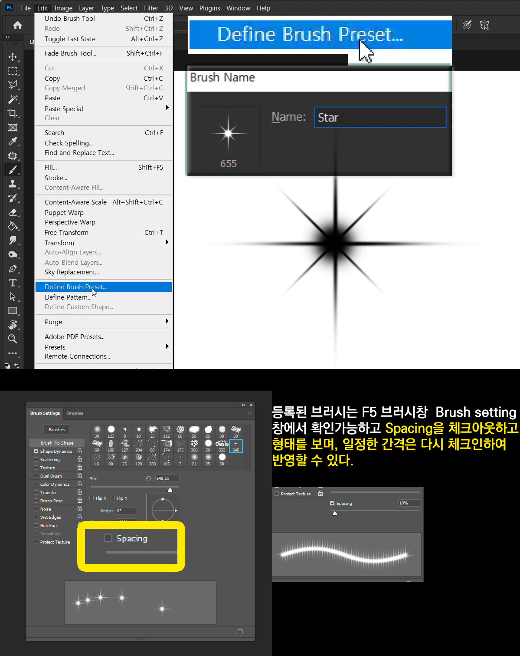Check the Flip X checkbox
520x656 pixels.
coord(92,498)
